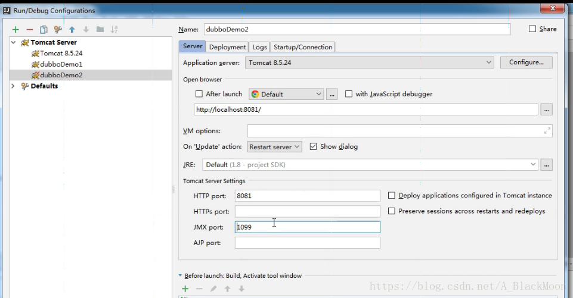The width and height of the screenshot is (573, 298).
Task: Select dubboDemo2 configuration
Action: [91, 75]
